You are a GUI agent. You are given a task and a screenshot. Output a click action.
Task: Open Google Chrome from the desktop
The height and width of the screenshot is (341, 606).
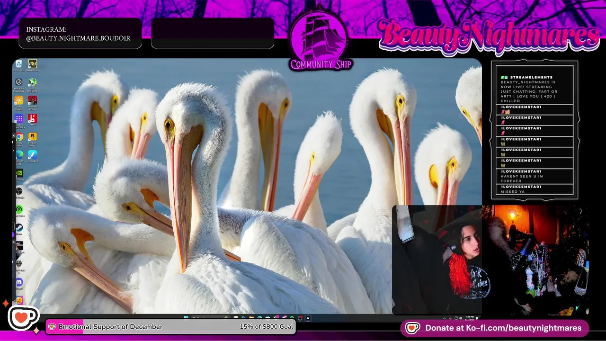tap(19, 139)
